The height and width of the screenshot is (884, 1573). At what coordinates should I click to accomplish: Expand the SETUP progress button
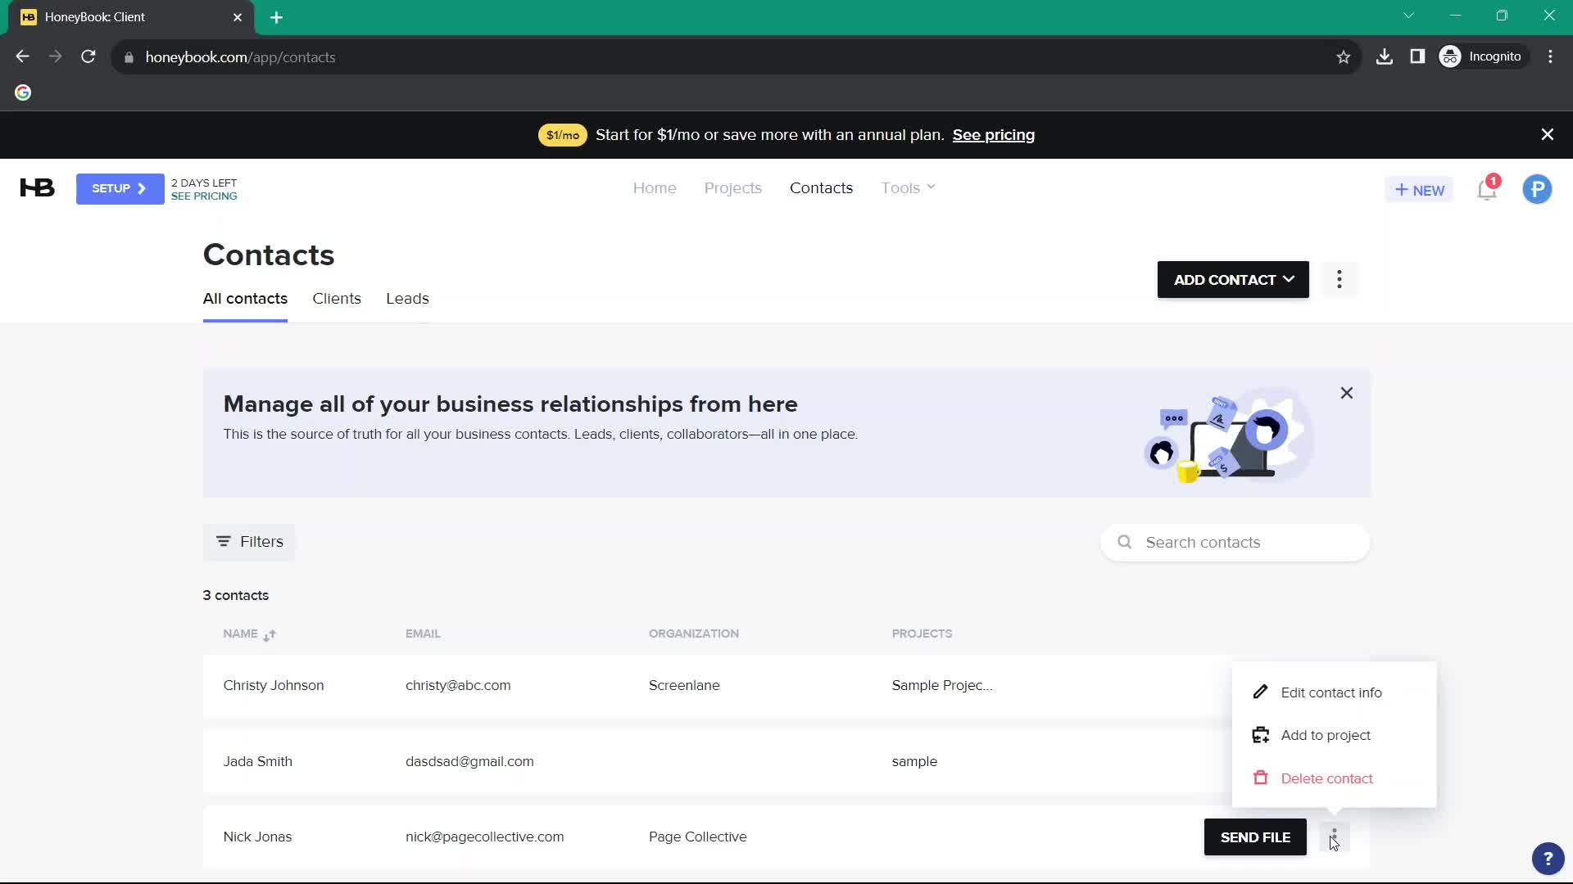pos(120,189)
